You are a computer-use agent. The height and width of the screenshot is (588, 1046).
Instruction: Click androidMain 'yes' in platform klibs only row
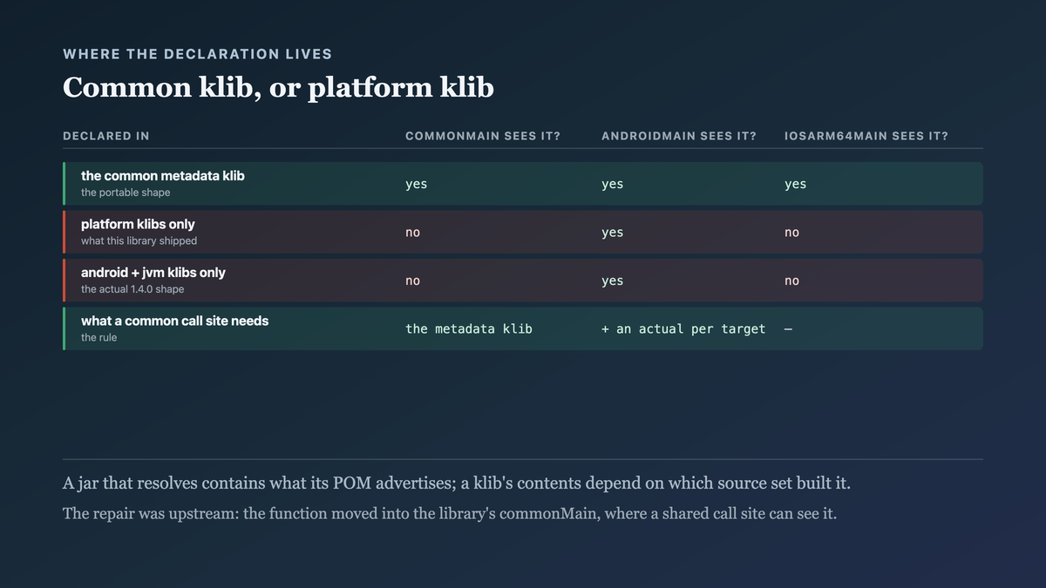tap(613, 233)
